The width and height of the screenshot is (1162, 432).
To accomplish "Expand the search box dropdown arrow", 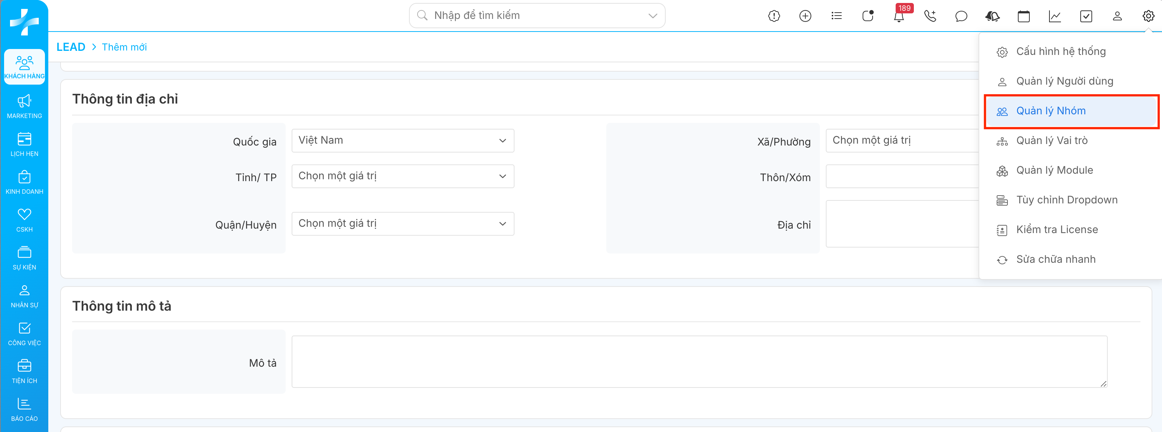I will (x=652, y=16).
